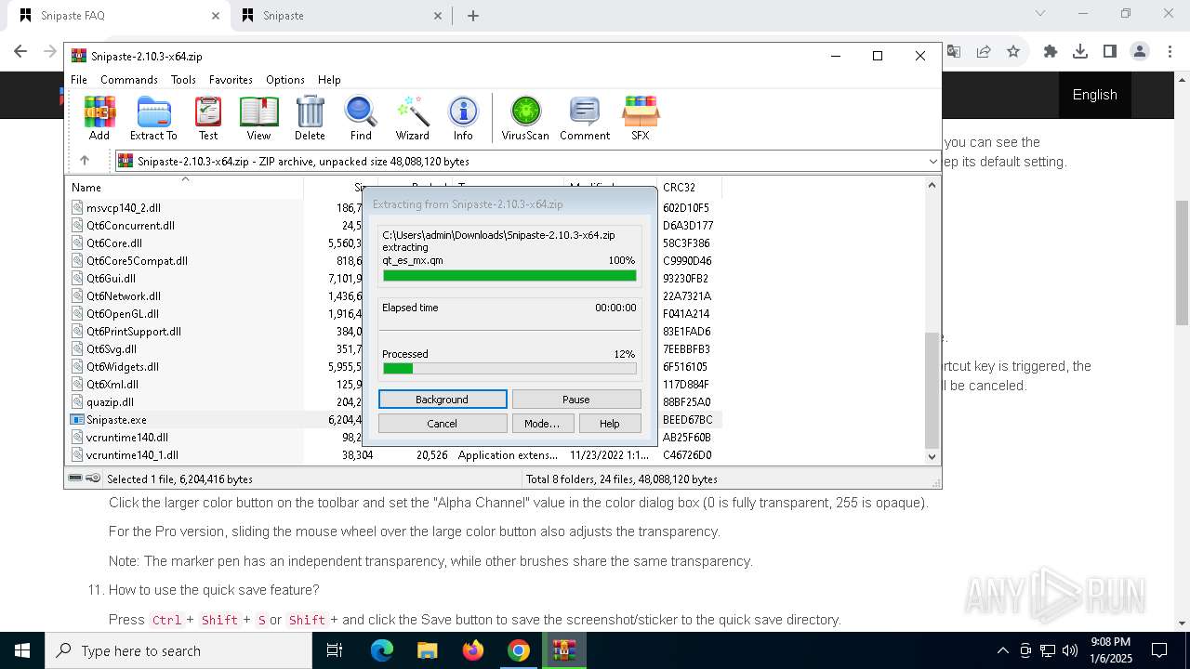
Task: Click the WinRAR taskbar icon
Action: point(564,650)
